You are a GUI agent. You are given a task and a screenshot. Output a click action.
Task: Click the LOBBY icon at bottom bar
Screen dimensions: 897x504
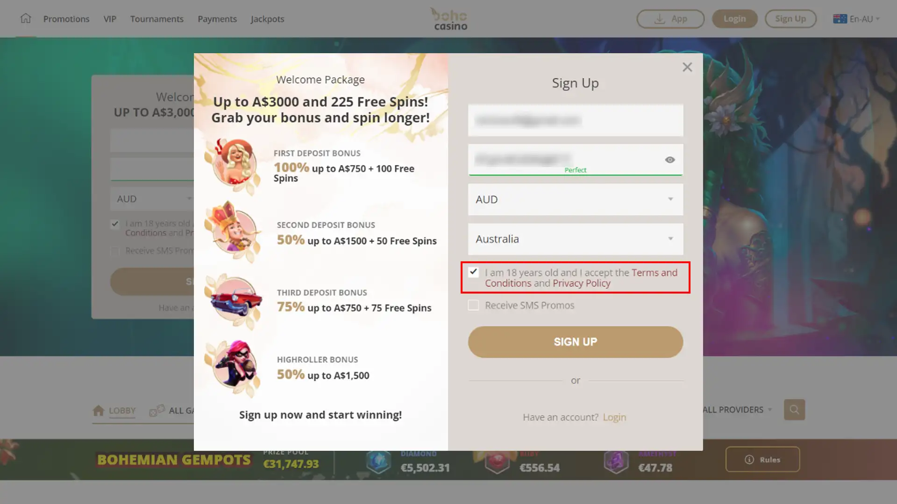click(x=99, y=410)
